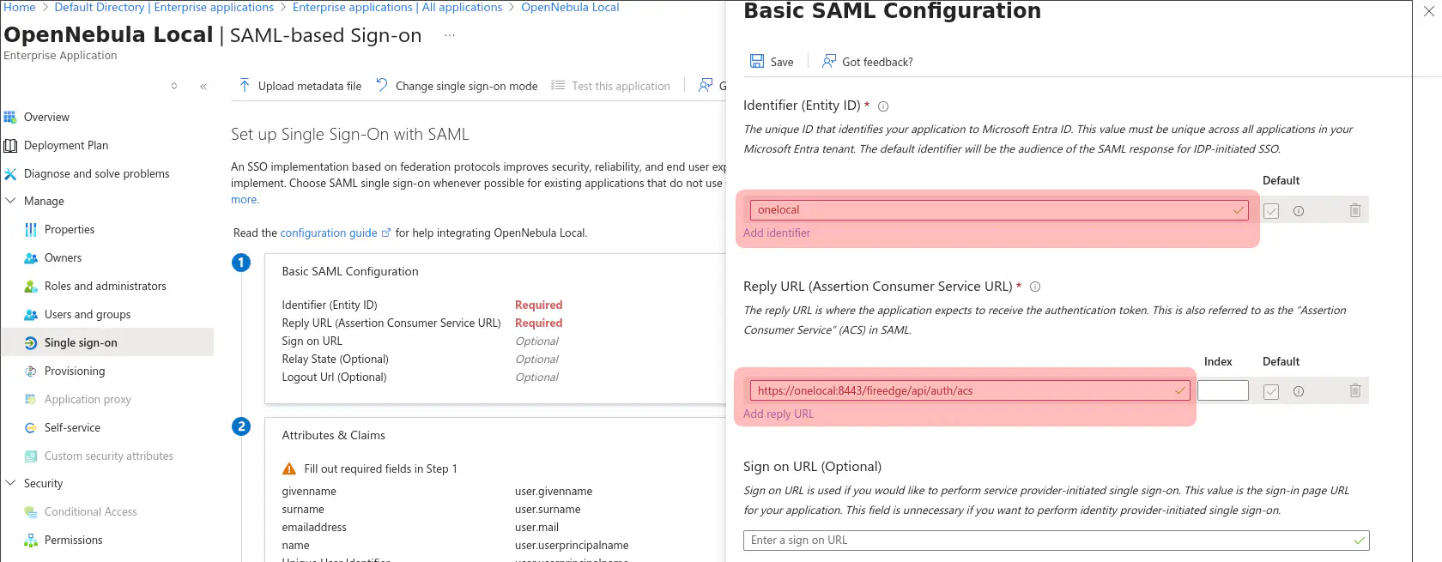Collapse the Manage section
The height and width of the screenshot is (562, 1442).
(x=10, y=201)
